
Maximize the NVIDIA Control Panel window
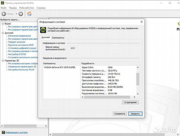pyautogui.click(x=170, y=3)
